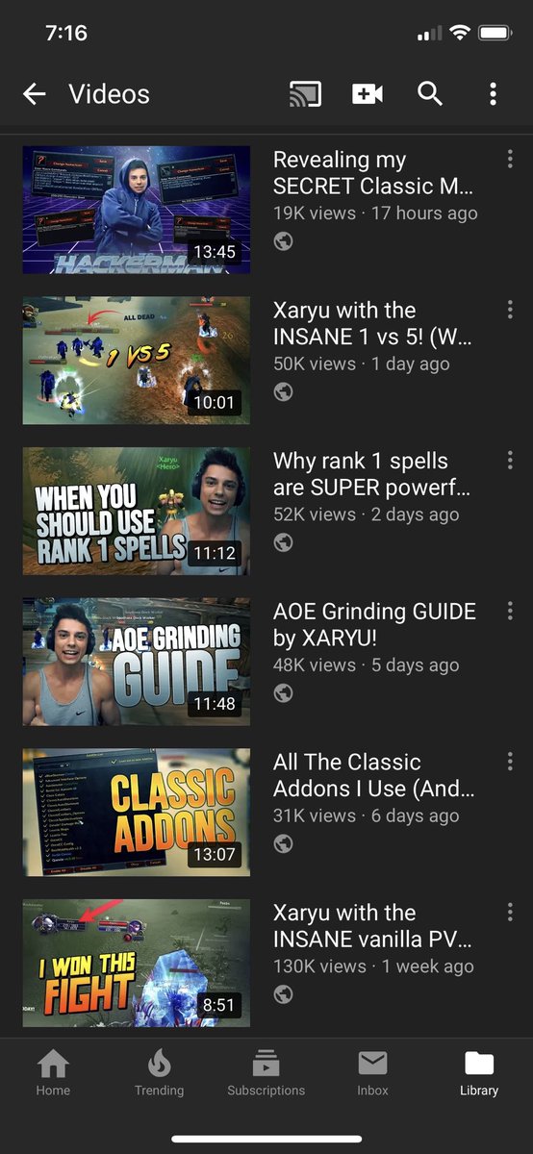This screenshot has width=533, height=1154.
Task: Select the Library tab
Action: (479, 1073)
